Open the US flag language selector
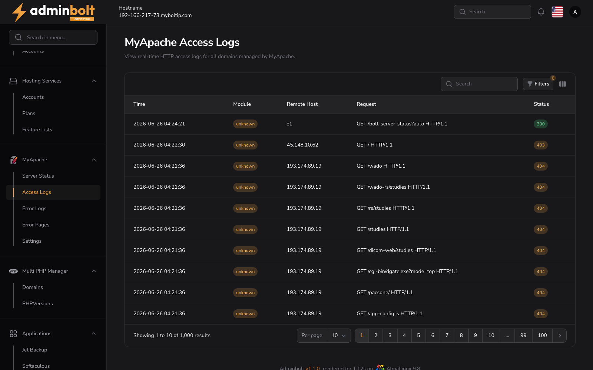 click(x=557, y=12)
